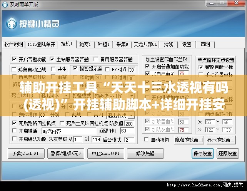
Task: Click the X field showing 55
Action: (210, 122)
